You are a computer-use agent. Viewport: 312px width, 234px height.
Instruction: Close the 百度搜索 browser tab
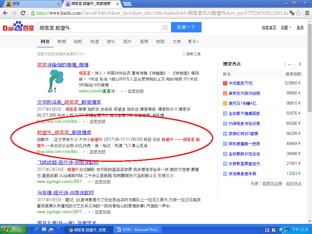pos(117,4)
